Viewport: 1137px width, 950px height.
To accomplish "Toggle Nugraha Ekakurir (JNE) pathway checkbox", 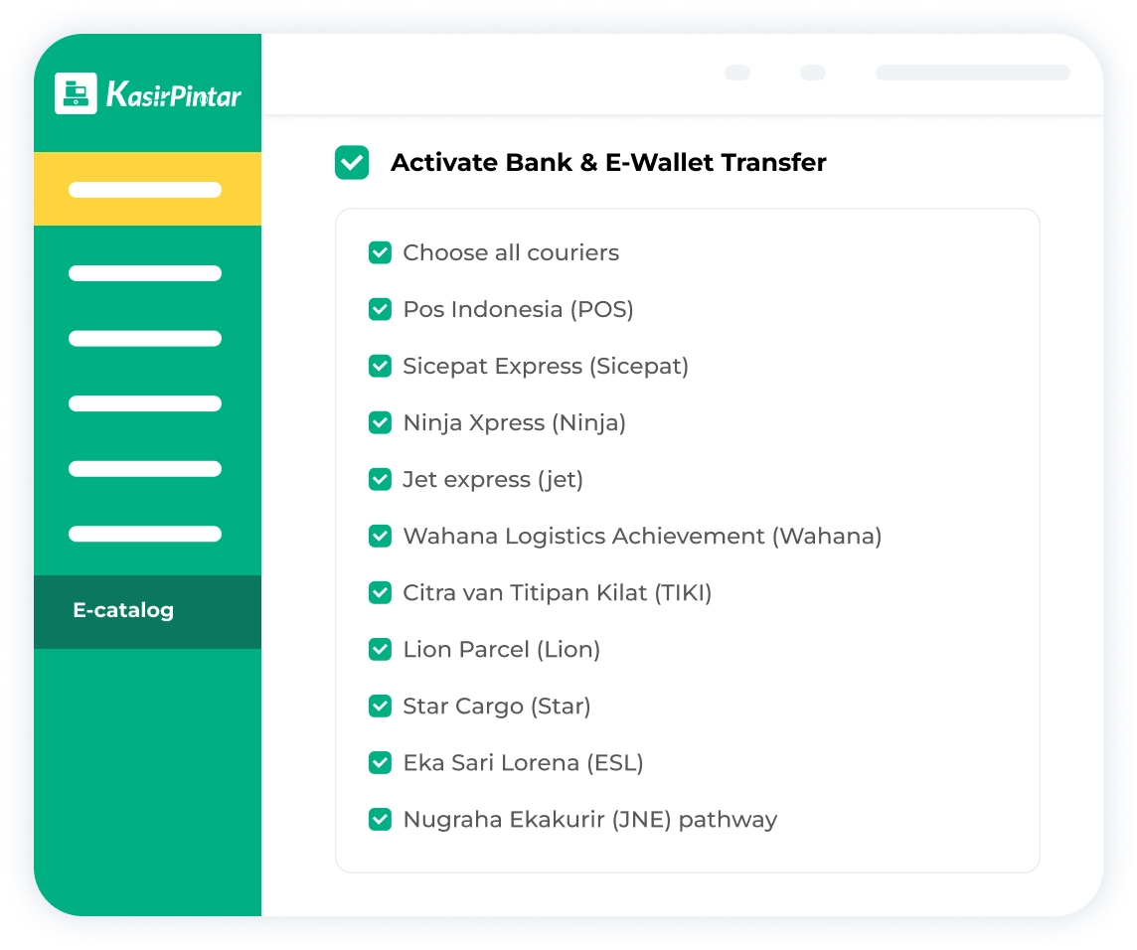I will coord(380,820).
